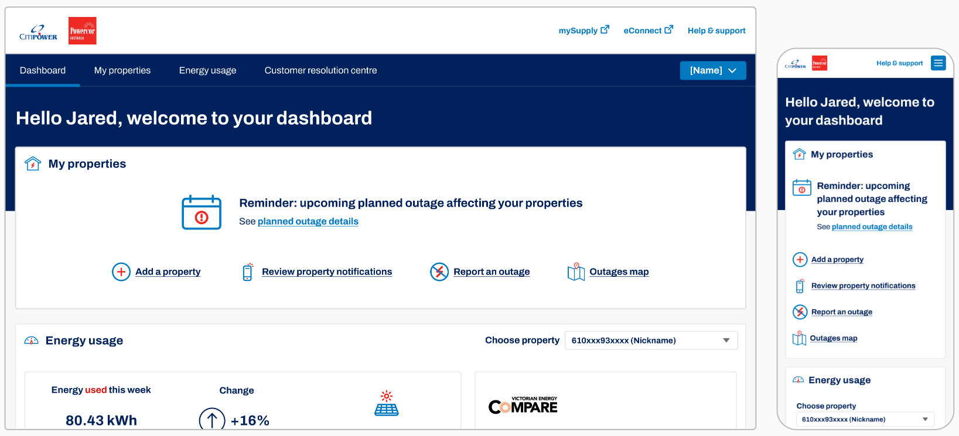This screenshot has height=436, width=959.
Task: Click the Add a property plus icon on desktop
Action: click(x=121, y=272)
